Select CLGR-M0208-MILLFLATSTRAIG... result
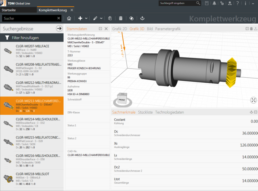Screen dimensions: 258x191 pyautogui.click(x=32, y=69)
